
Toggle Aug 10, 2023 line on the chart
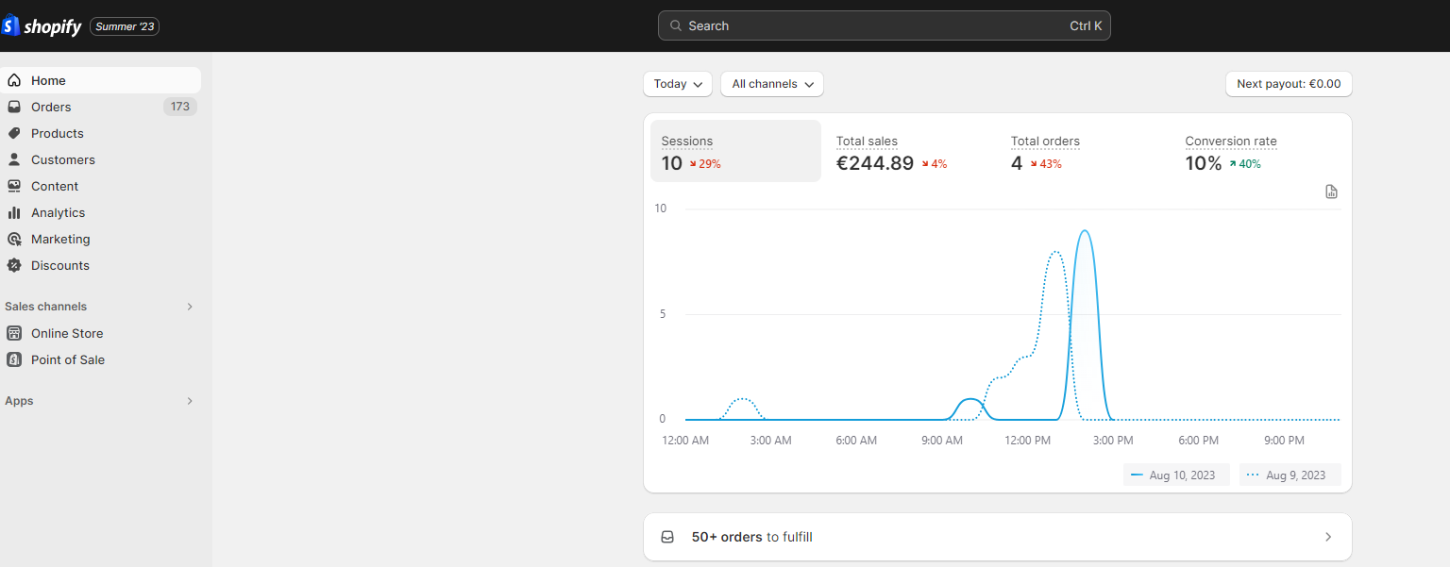1176,475
